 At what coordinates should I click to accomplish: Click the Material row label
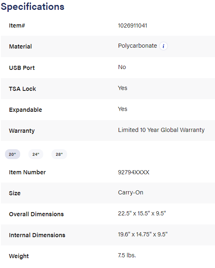tap(20, 46)
